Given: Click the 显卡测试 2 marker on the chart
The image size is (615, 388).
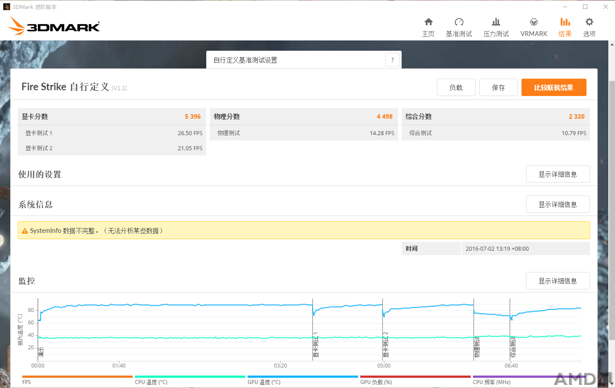Looking at the screenshot, I should [386, 345].
